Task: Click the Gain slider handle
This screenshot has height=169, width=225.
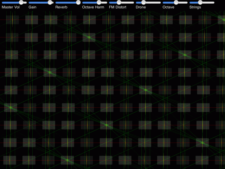Action: click(50, 2)
